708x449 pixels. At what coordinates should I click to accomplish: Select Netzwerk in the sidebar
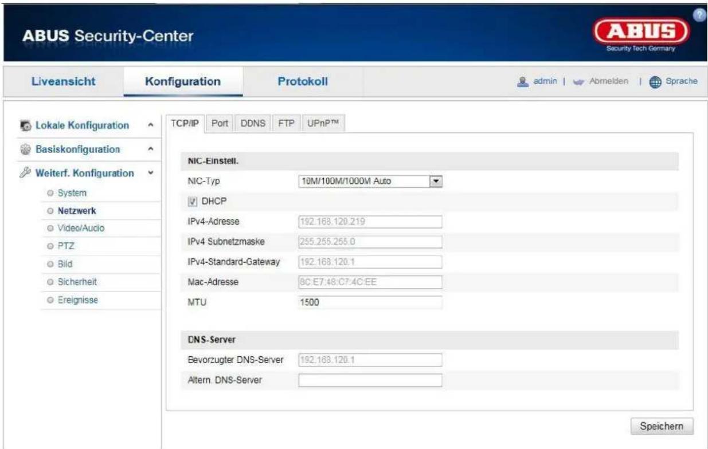[x=77, y=210]
